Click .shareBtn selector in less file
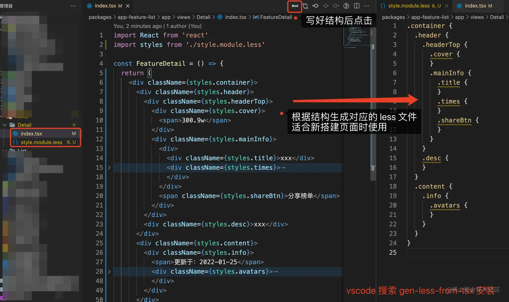Screen dimensions: 509x302 [454, 120]
